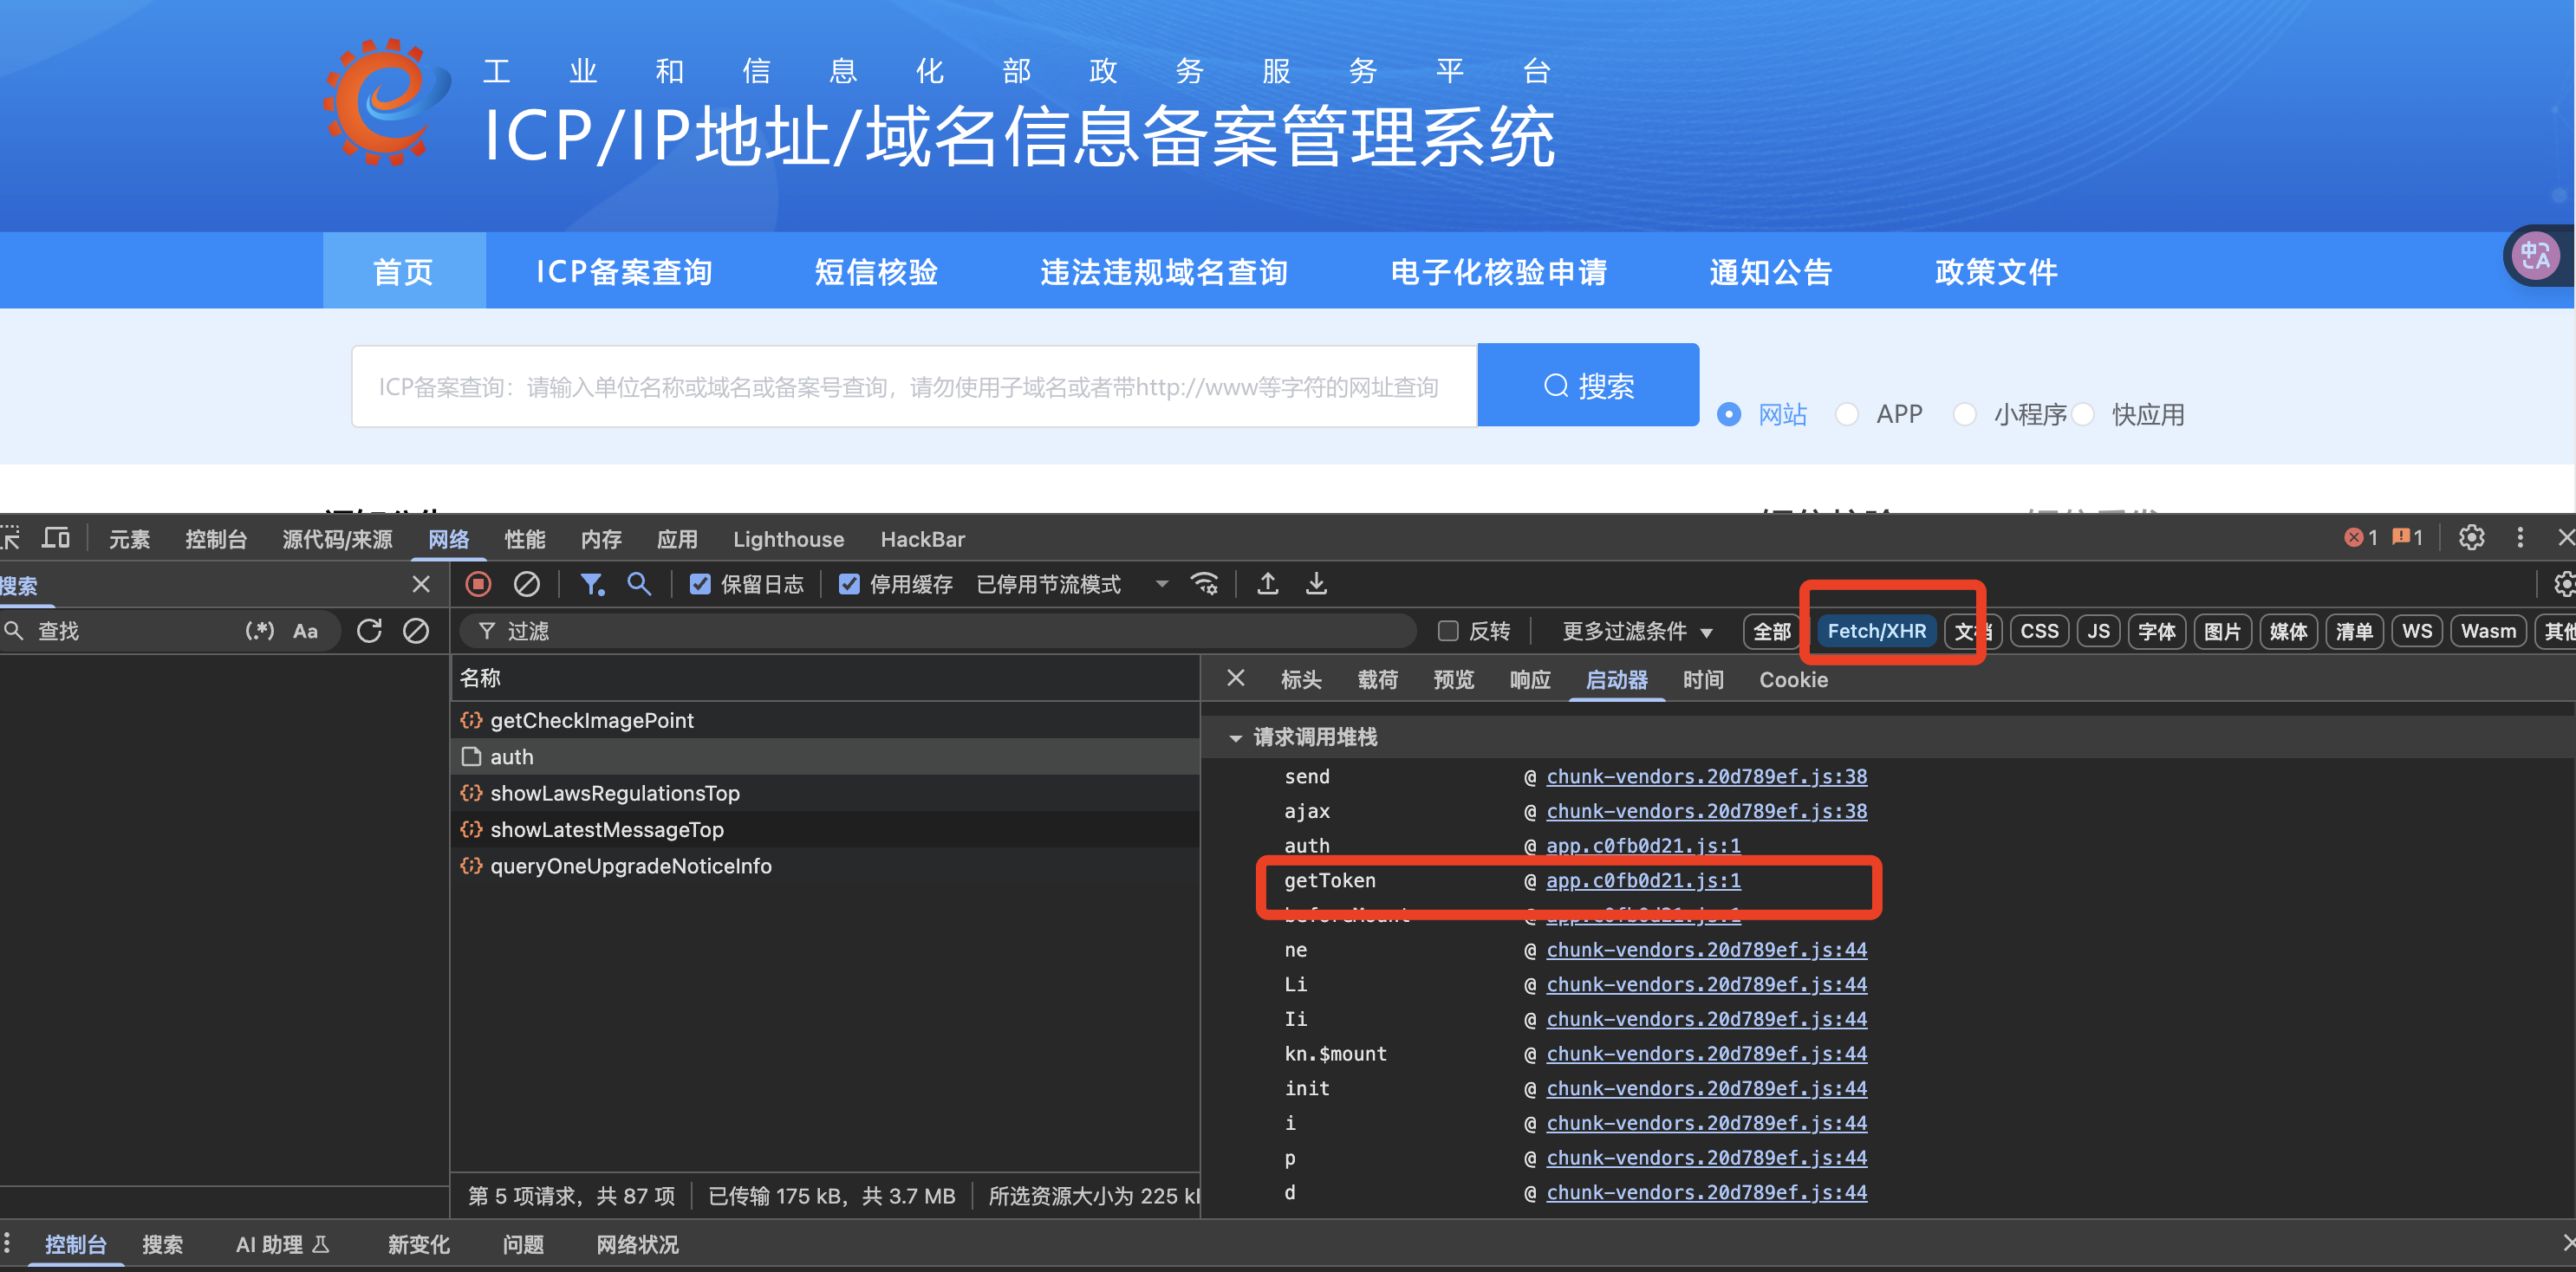Click the network conditions wifi icon
The image size is (2576, 1272).
click(1205, 584)
